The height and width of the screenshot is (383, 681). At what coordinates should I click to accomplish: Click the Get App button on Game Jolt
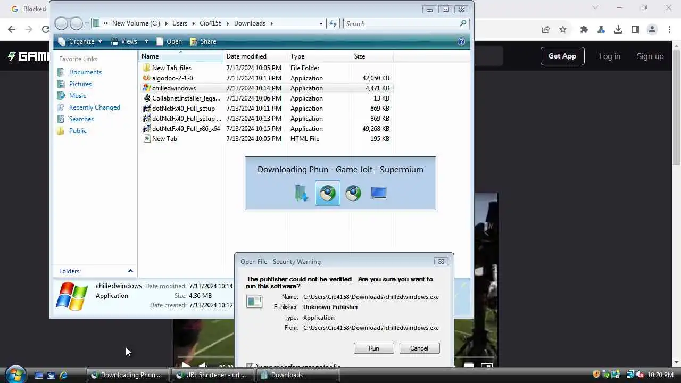click(x=562, y=56)
